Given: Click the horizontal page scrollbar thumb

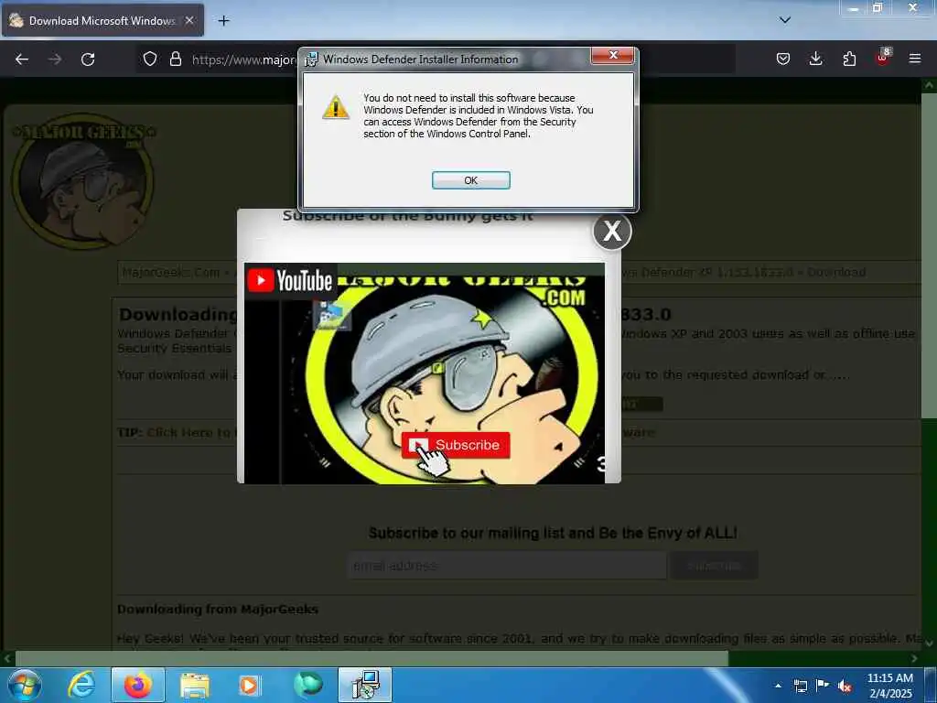Looking at the screenshot, I should coord(372,658).
